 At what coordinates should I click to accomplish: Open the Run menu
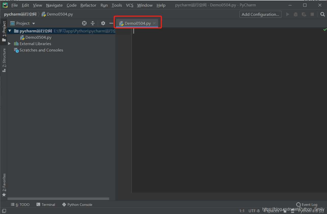[x=104, y=5]
